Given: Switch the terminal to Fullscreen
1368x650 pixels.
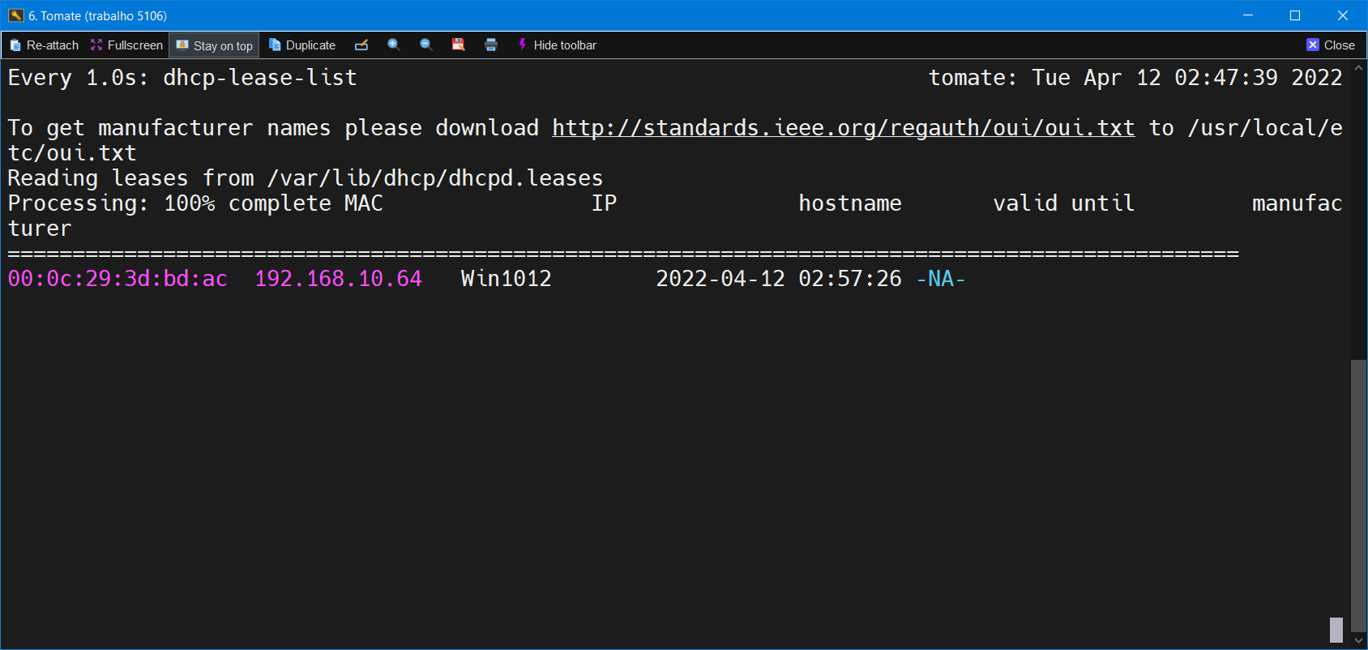Looking at the screenshot, I should [126, 45].
